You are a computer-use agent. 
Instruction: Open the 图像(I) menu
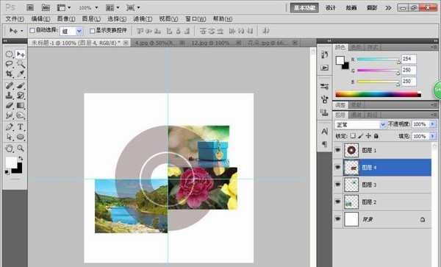click(66, 19)
